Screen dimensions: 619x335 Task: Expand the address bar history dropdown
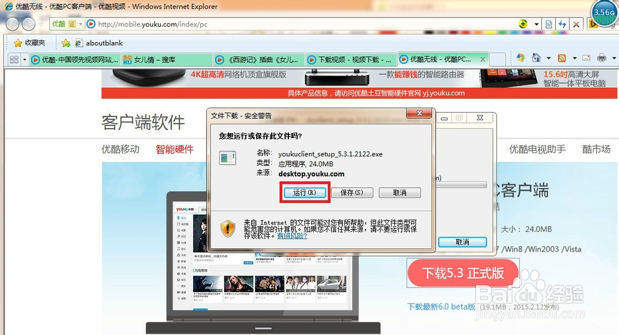click(536, 24)
